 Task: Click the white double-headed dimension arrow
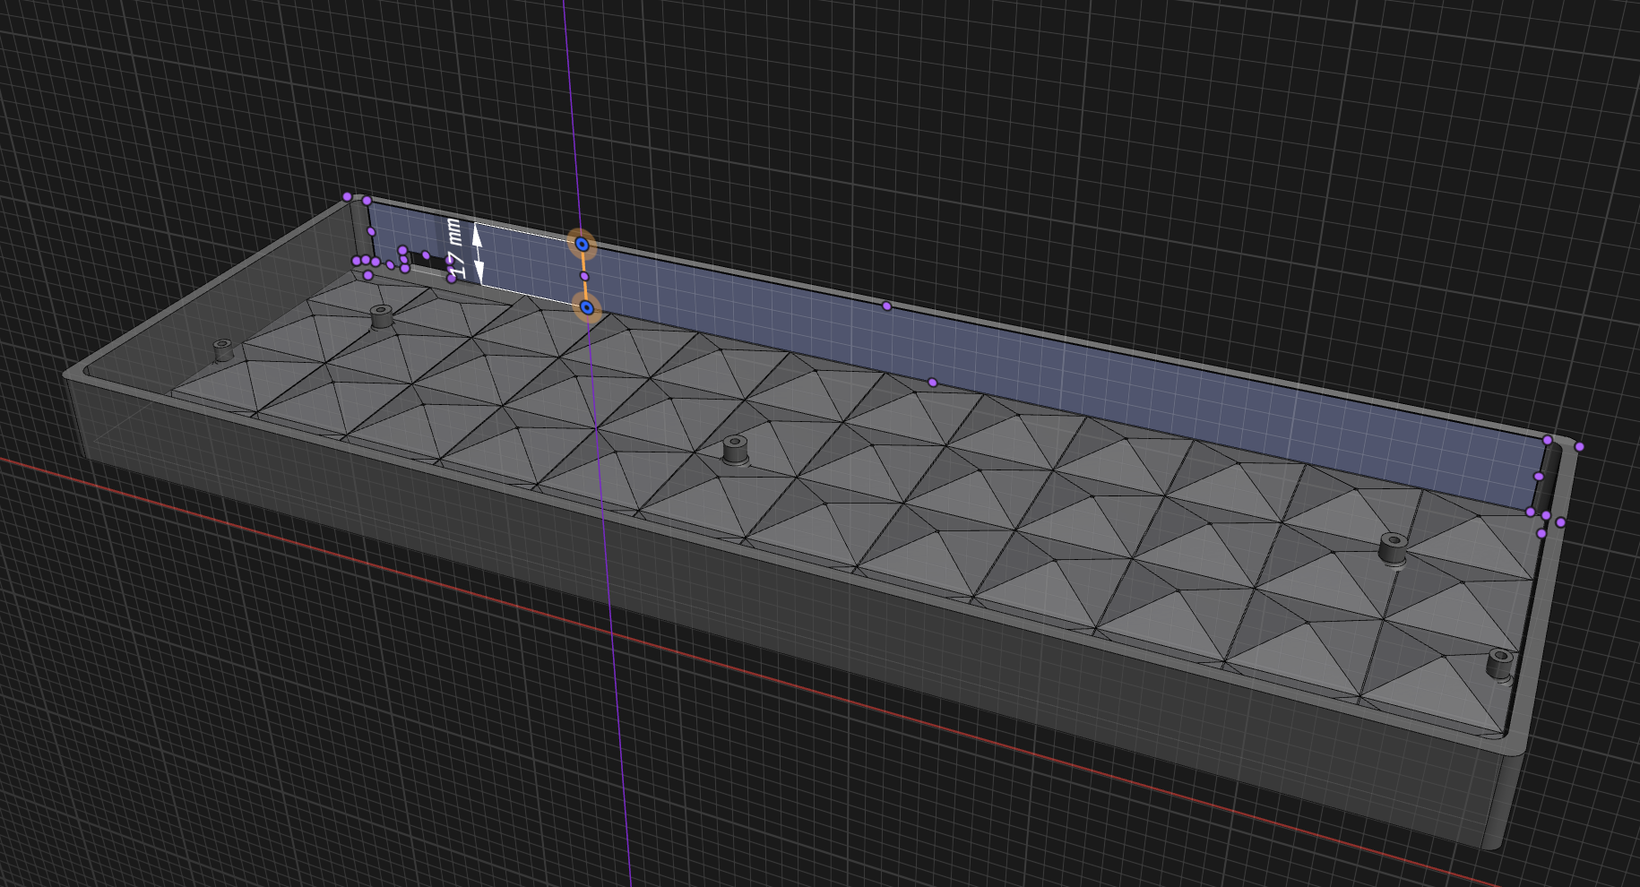click(x=478, y=254)
